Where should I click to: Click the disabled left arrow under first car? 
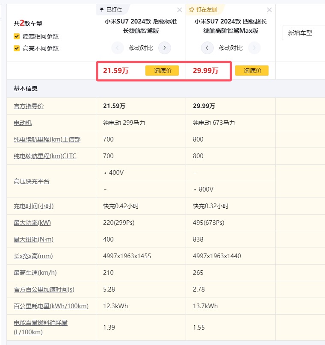117,48
